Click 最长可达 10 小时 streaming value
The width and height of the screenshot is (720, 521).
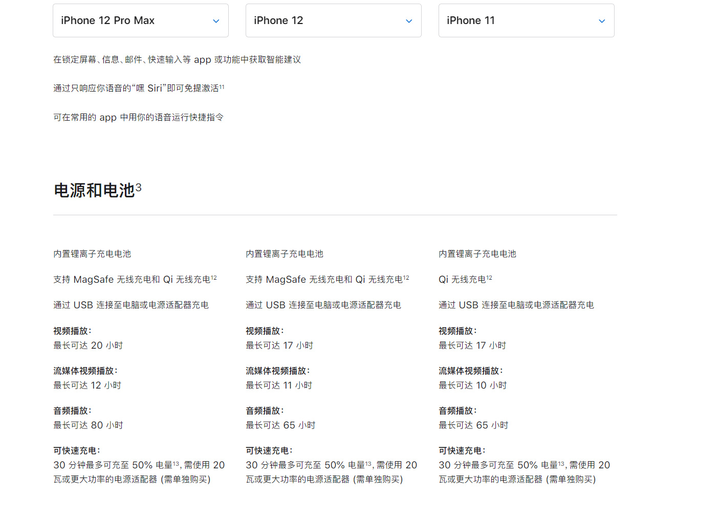pyautogui.click(x=473, y=386)
